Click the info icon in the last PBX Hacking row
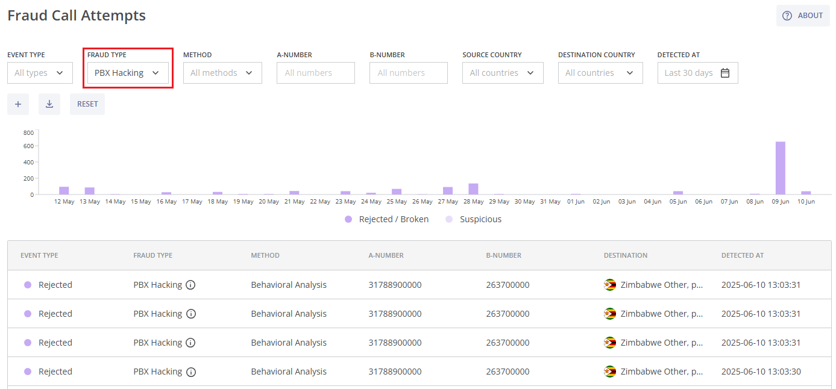Screen dimensions: 836x389 (x=190, y=371)
